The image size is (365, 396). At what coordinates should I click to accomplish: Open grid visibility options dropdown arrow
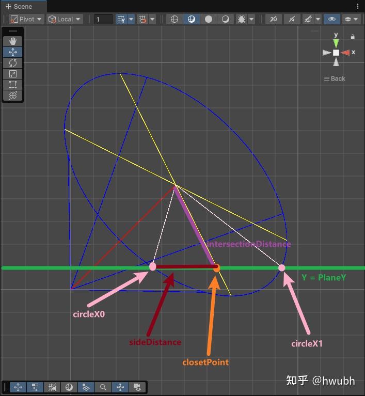(x=131, y=19)
